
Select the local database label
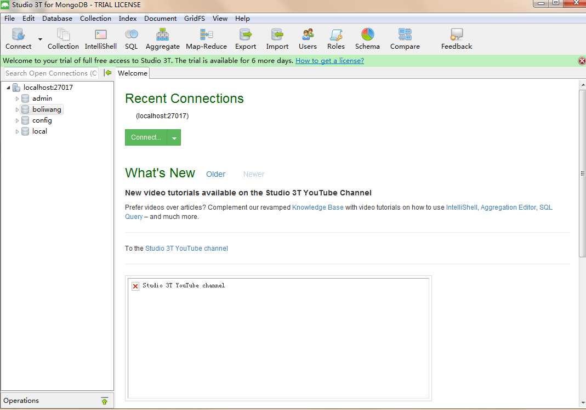pos(39,131)
